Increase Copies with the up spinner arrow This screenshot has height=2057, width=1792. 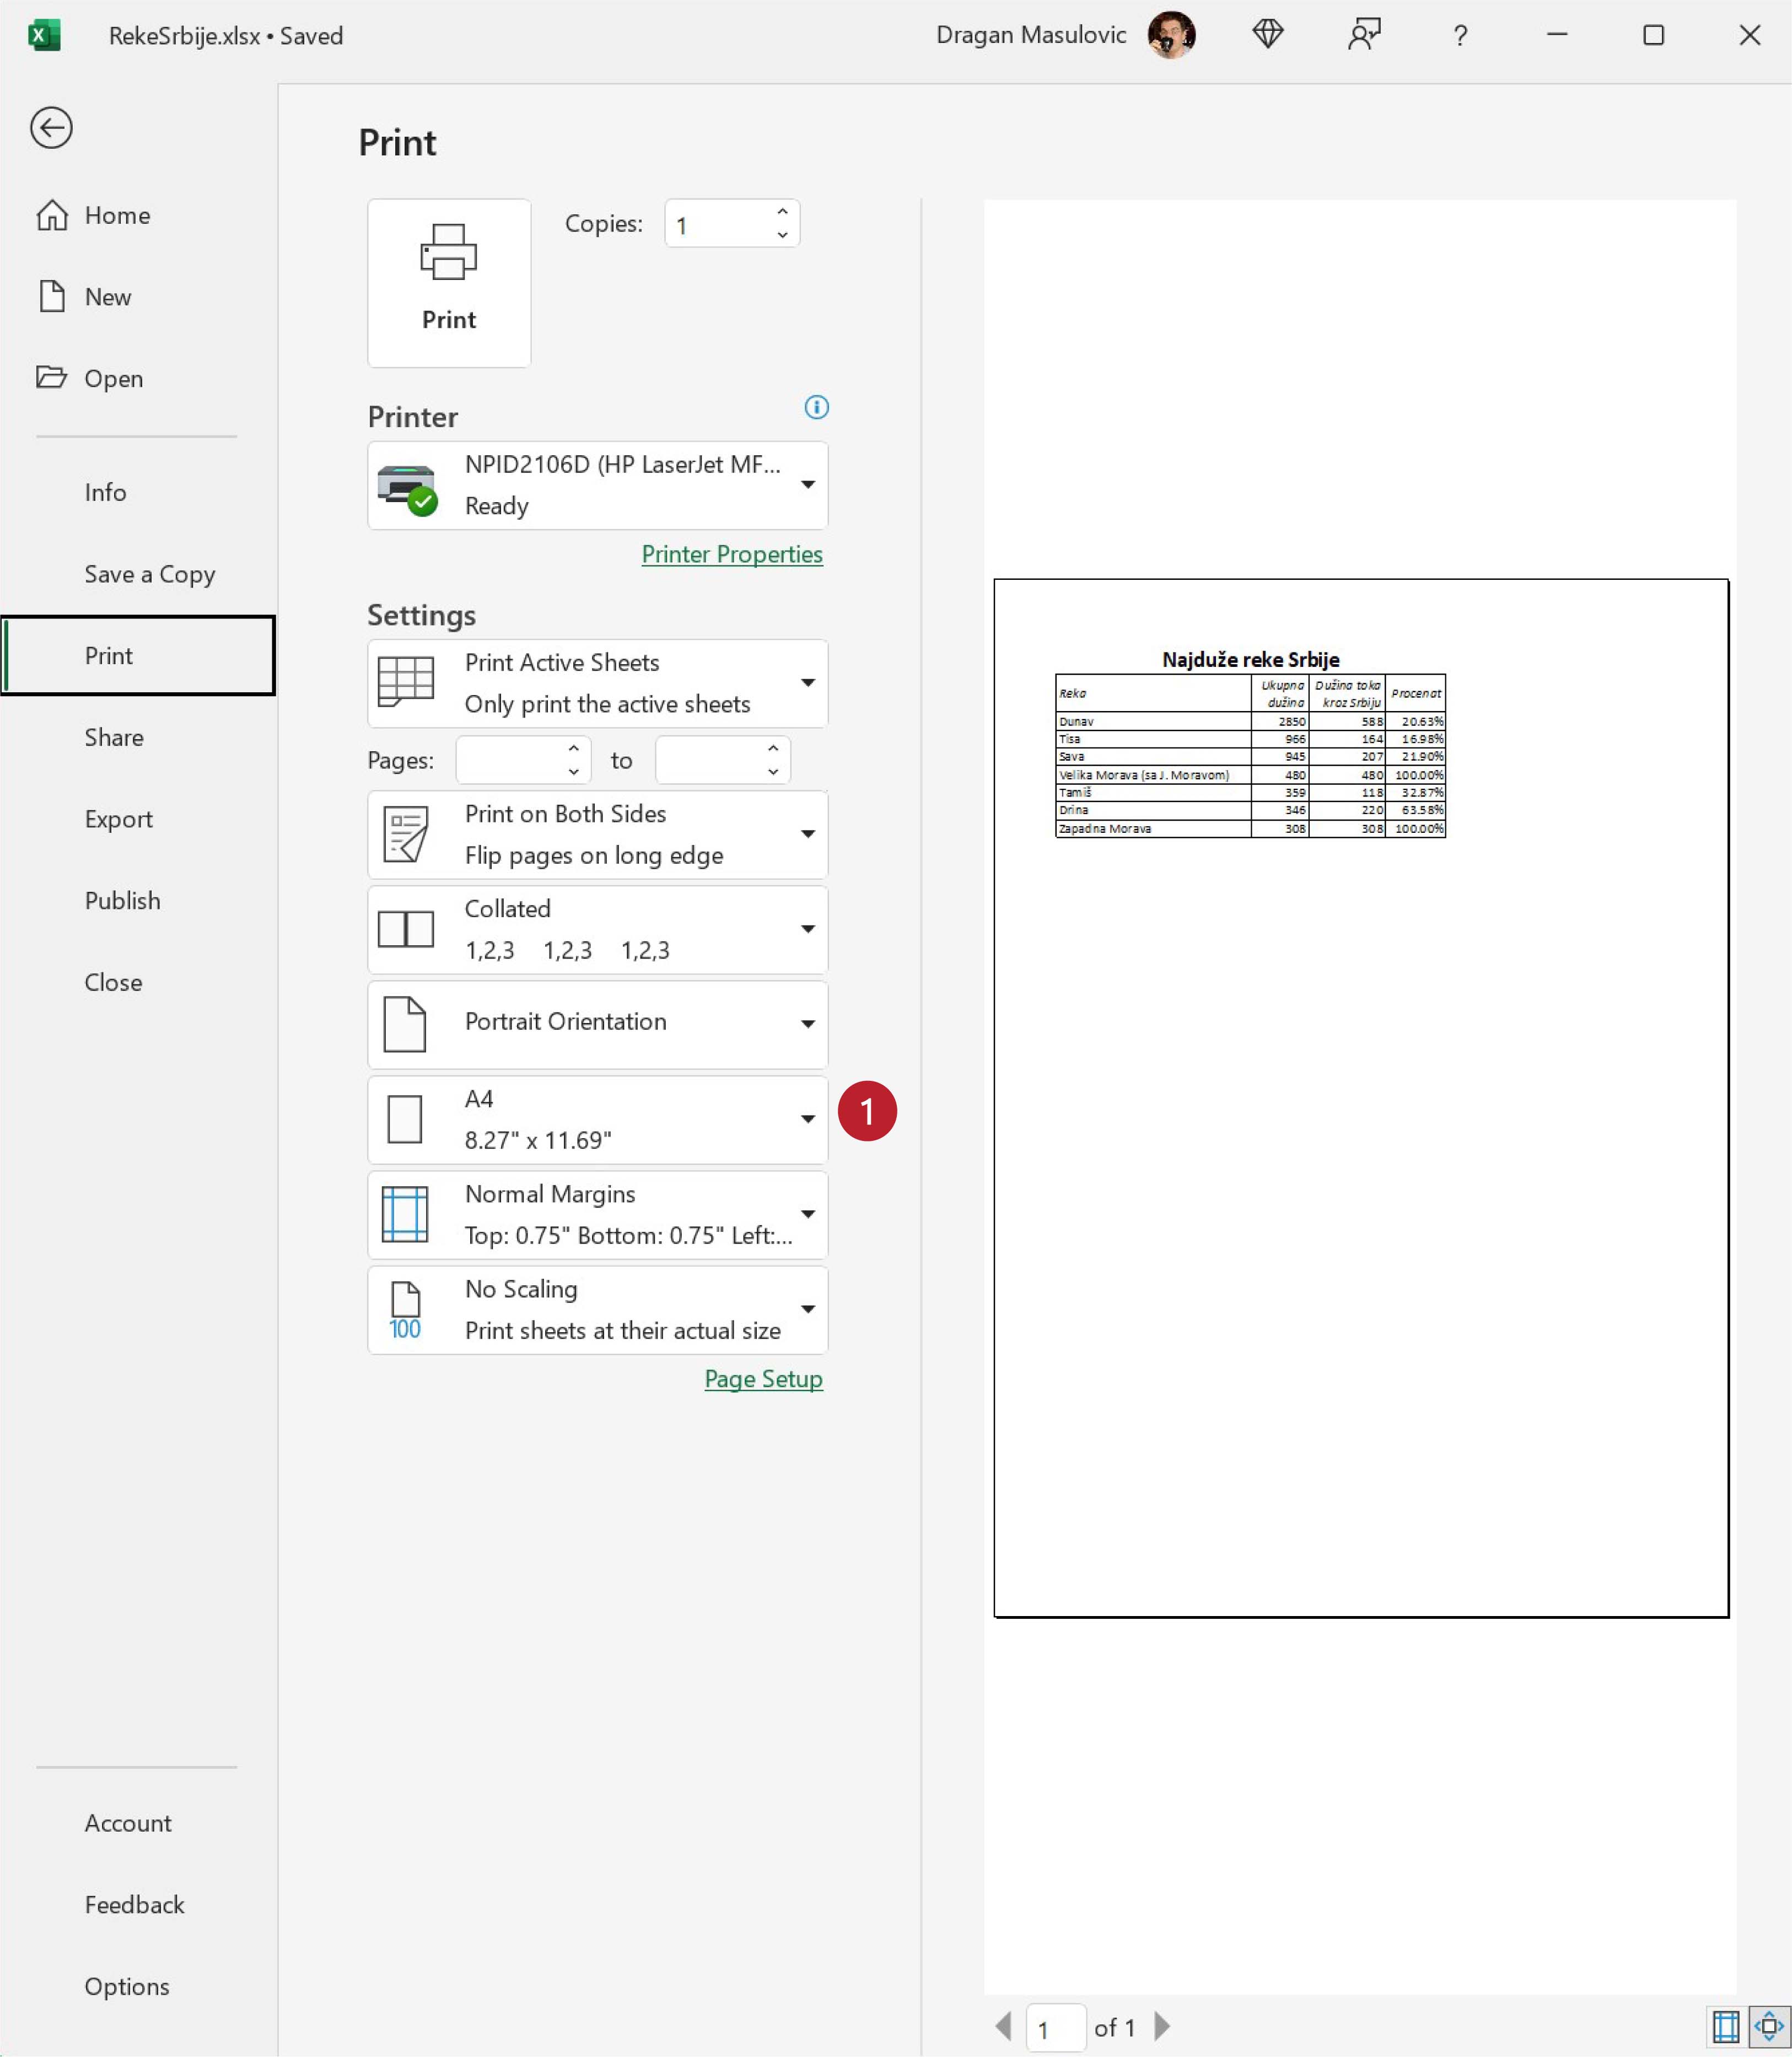pos(782,212)
